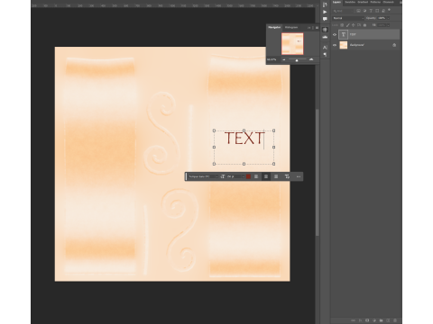Lock image pixels brush icon
This screenshot has height=324, width=433.
point(347,25)
